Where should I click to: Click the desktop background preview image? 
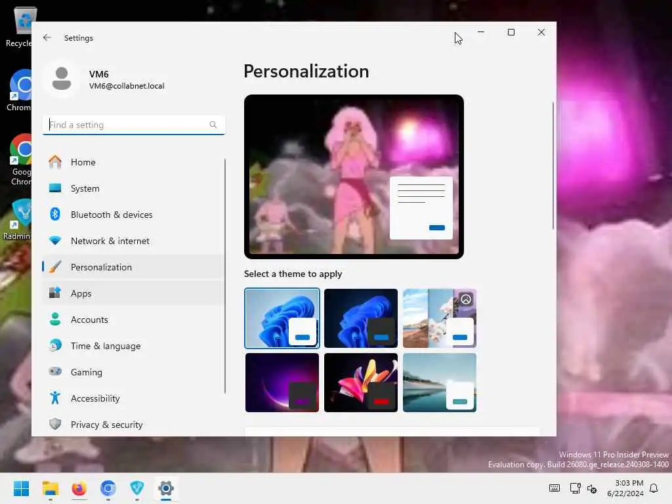pyautogui.click(x=354, y=177)
